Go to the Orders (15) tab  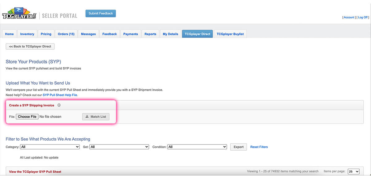[x=66, y=34]
